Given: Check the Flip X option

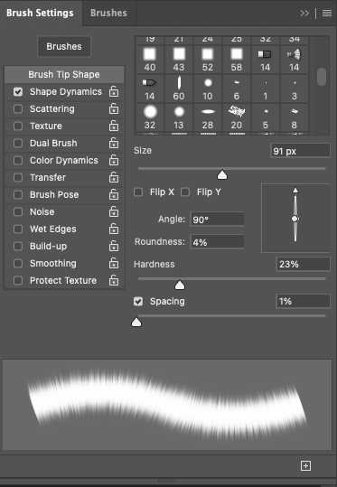Looking at the screenshot, I should click(x=138, y=192).
